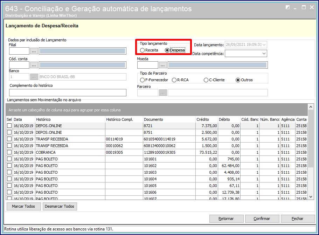
Task: Focus the Cód. conta code input field
Action: pos(19,65)
